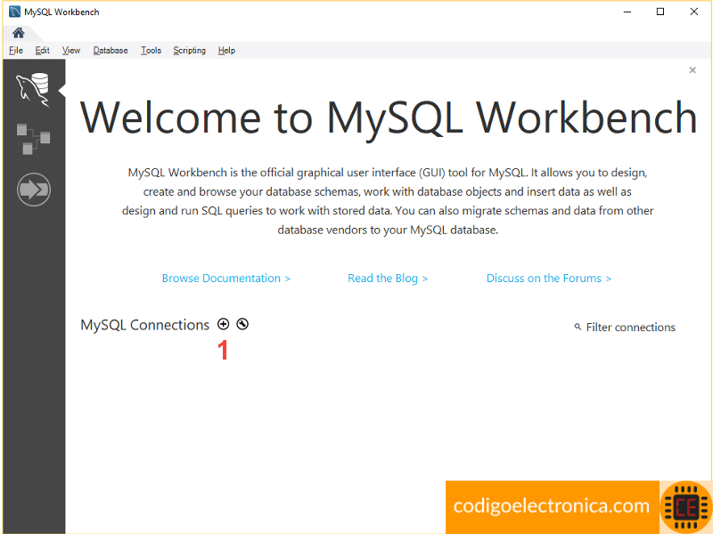Open the Tools menu
713x534 pixels.
coord(151,51)
